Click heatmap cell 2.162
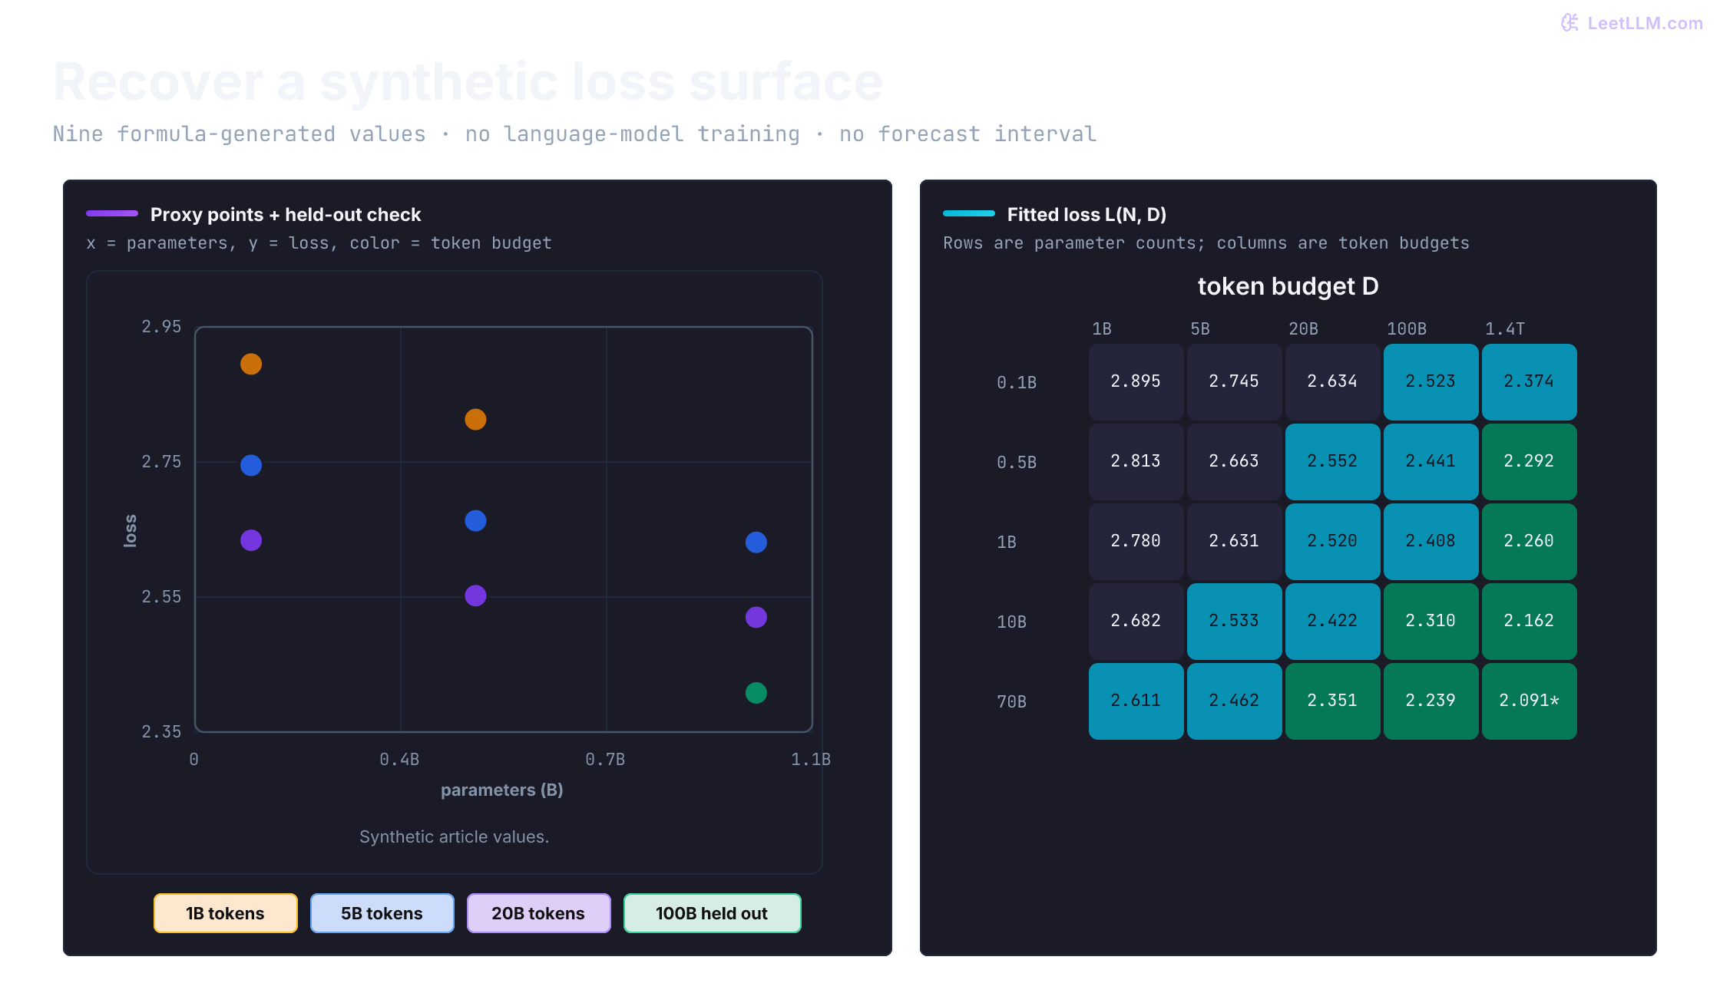This screenshot has height=993, width=1720. (x=1530, y=622)
